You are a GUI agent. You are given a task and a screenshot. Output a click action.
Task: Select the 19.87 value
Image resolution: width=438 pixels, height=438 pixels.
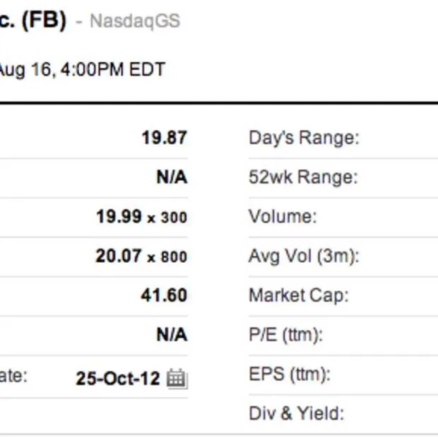pyautogui.click(x=164, y=138)
